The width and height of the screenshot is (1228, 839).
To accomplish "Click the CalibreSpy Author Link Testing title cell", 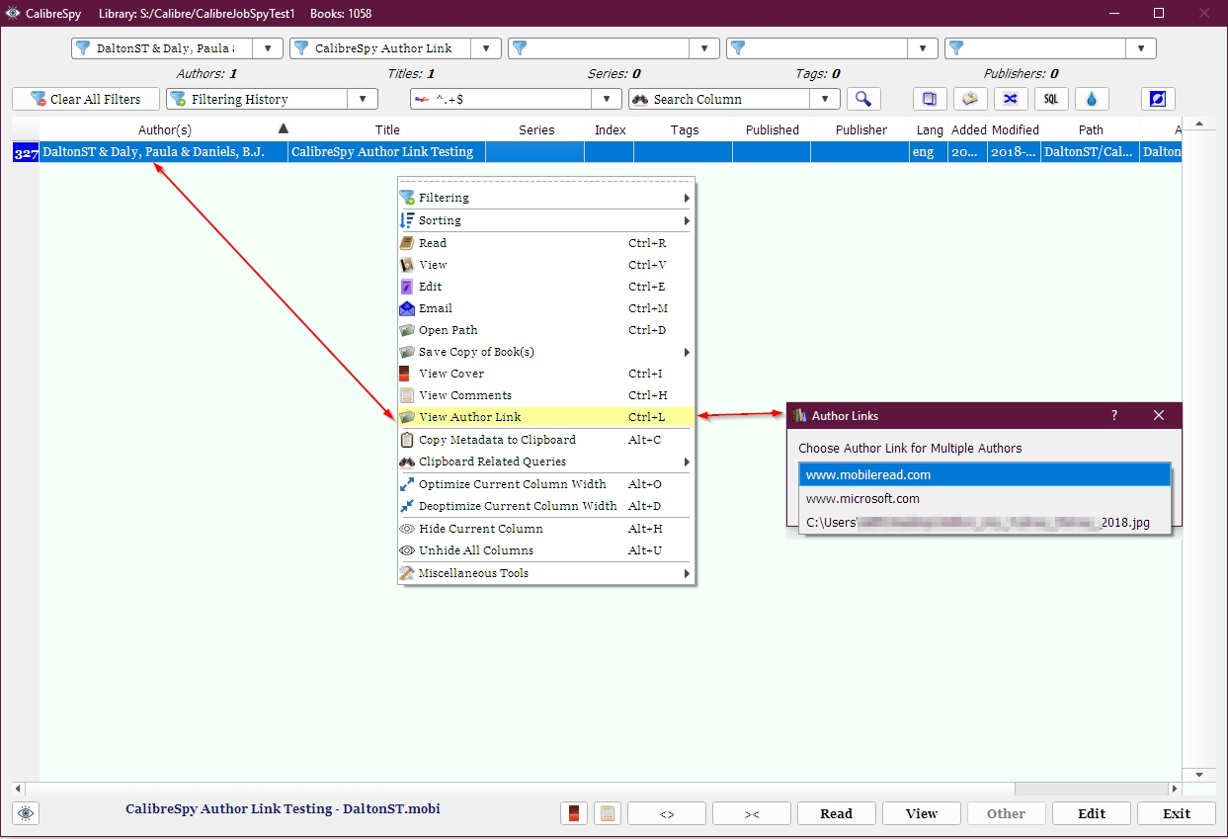I will (387, 152).
